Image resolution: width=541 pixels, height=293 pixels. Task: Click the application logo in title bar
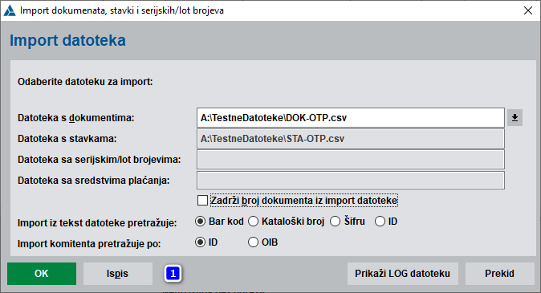(10, 10)
